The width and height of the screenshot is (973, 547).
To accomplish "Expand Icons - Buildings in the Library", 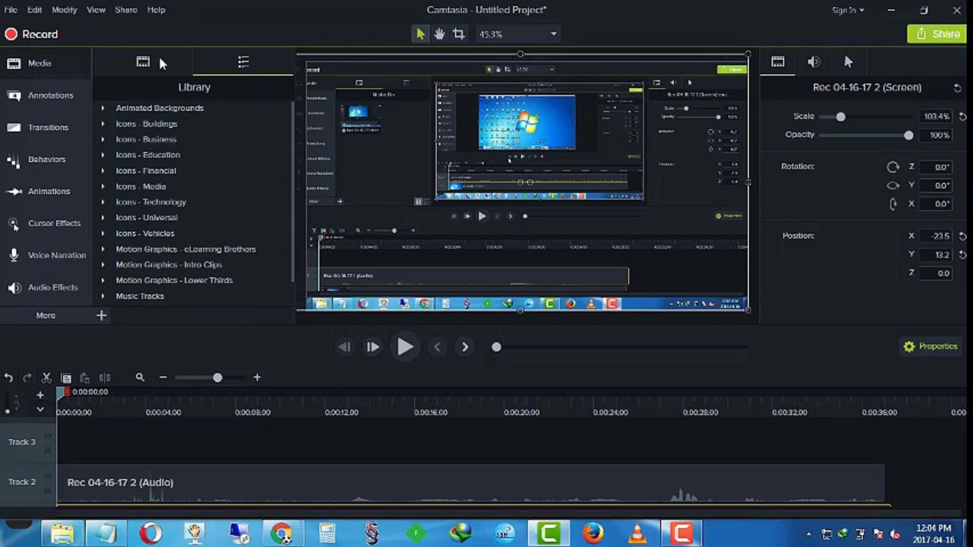I will coord(103,124).
